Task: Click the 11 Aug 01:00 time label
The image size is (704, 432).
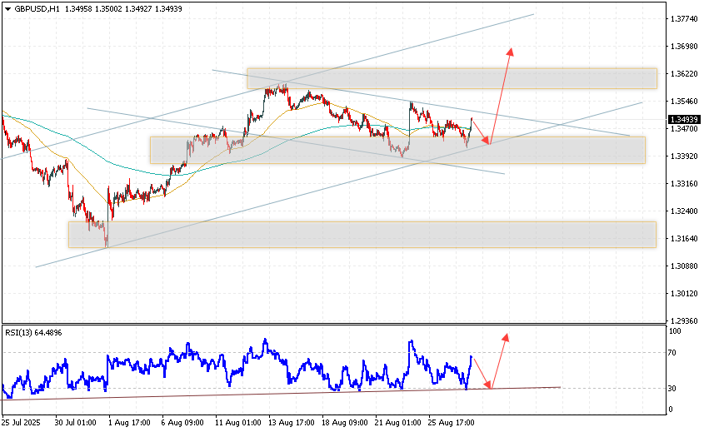Action: coord(238,423)
